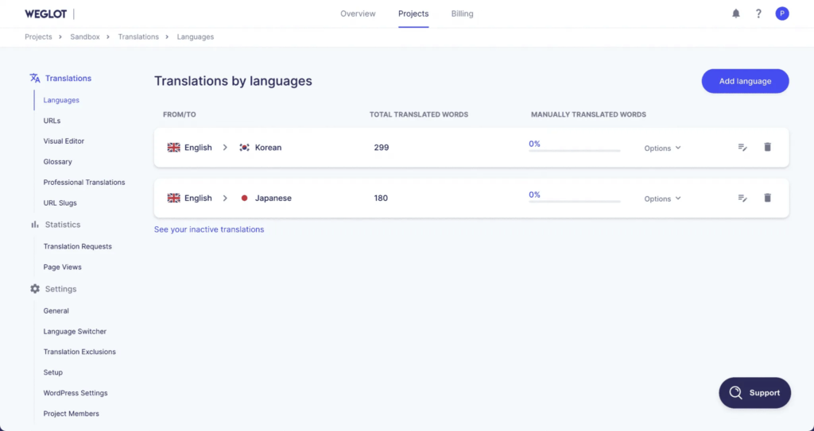Open the Support chat widget
Screen dimensions: 814x431
tap(754, 392)
